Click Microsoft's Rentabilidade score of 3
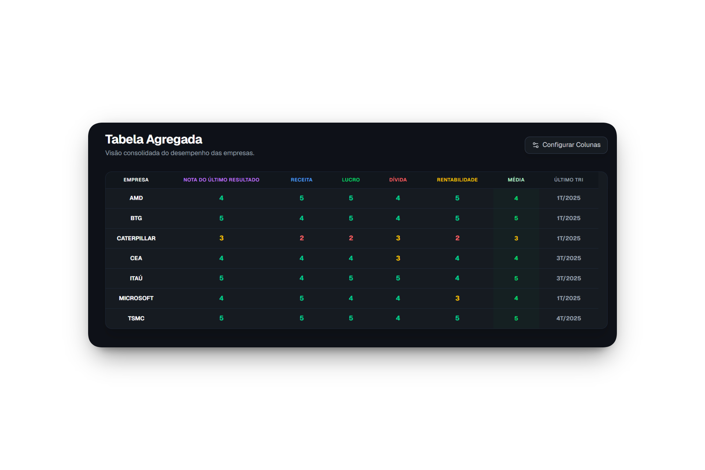This screenshot has height=470, width=705. [x=457, y=298]
